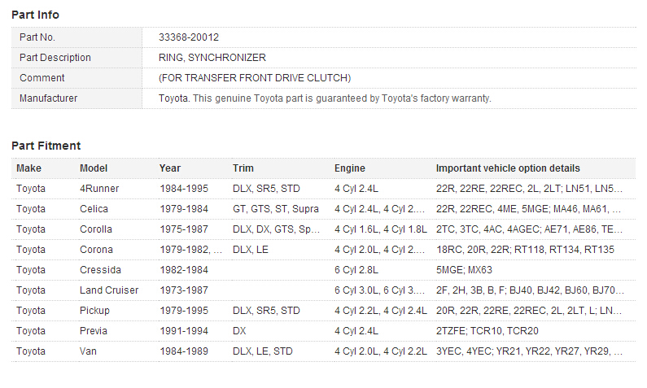Click the Model column header
The height and width of the screenshot is (388, 647).
click(94, 168)
